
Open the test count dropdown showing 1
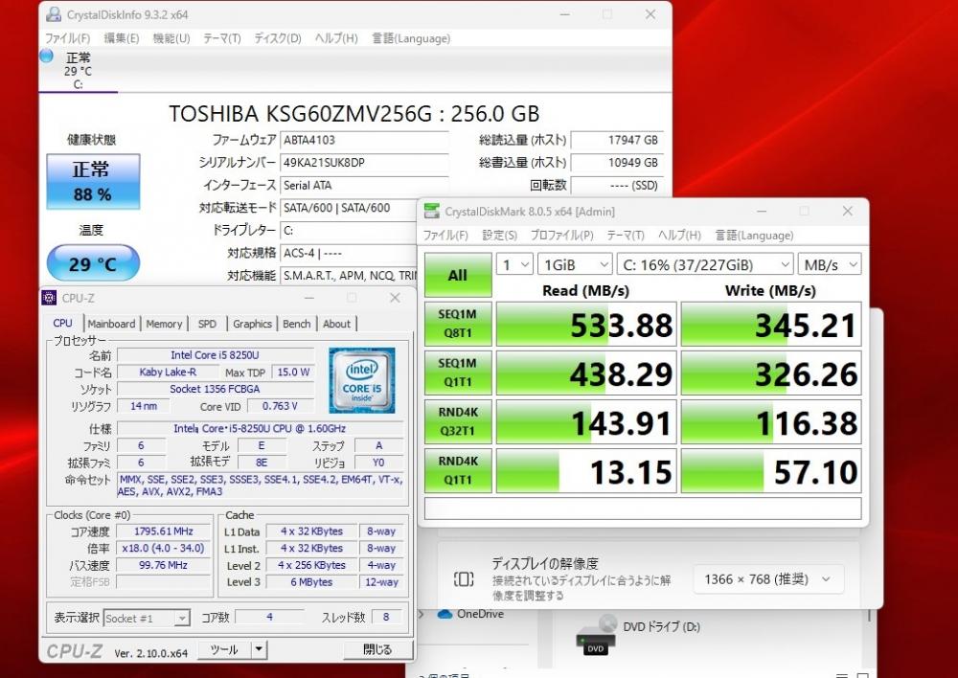pyautogui.click(x=514, y=264)
